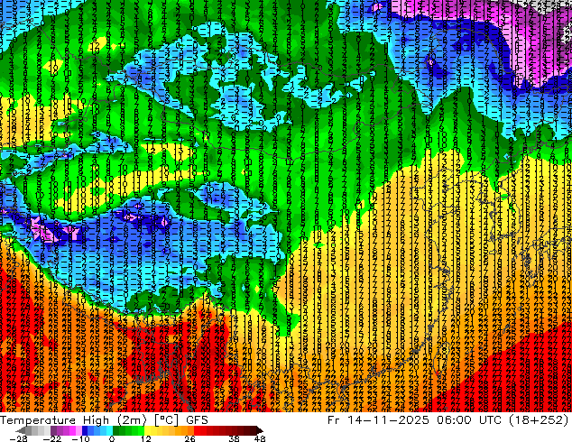
Task: Click the 48 legend label
Action: (x=260, y=438)
